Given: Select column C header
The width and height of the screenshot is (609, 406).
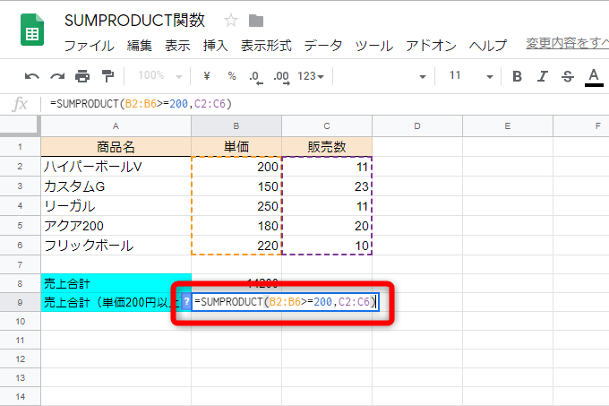Looking at the screenshot, I should [x=327, y=126].
